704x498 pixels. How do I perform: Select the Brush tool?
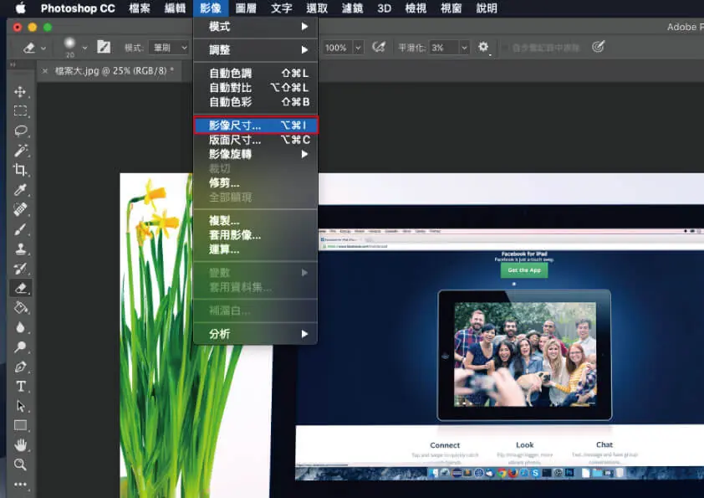tap(20, 229)
